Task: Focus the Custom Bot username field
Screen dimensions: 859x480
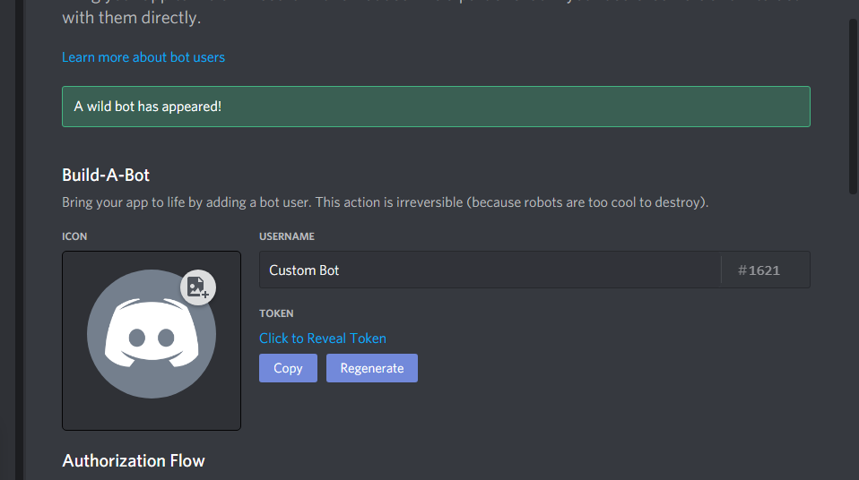Action: pos(490,270)
